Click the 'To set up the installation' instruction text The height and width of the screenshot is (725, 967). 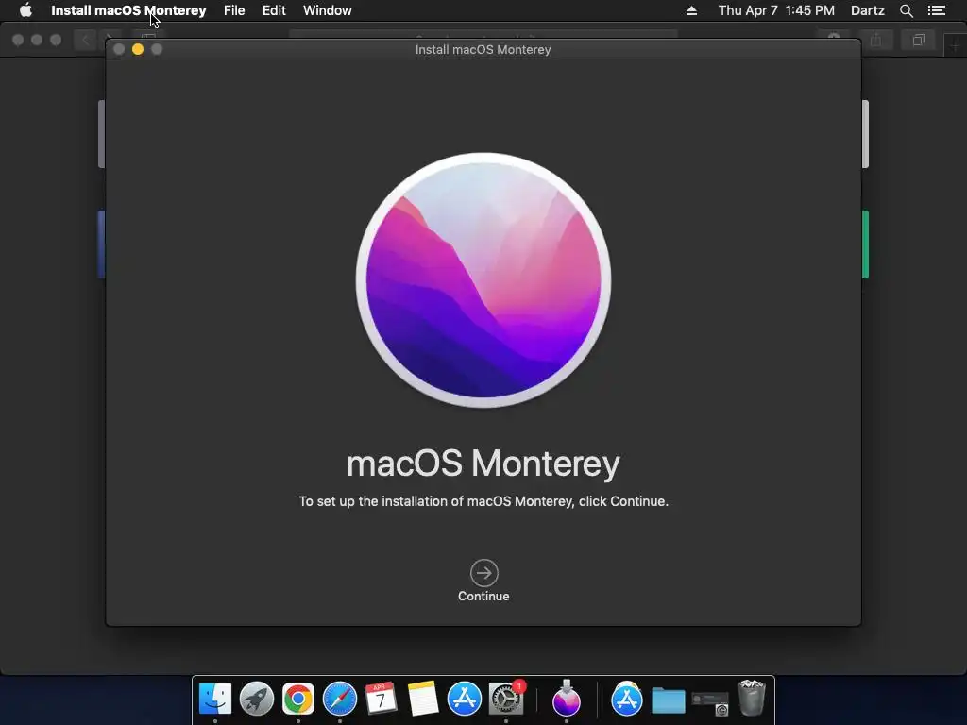[483, 501]
